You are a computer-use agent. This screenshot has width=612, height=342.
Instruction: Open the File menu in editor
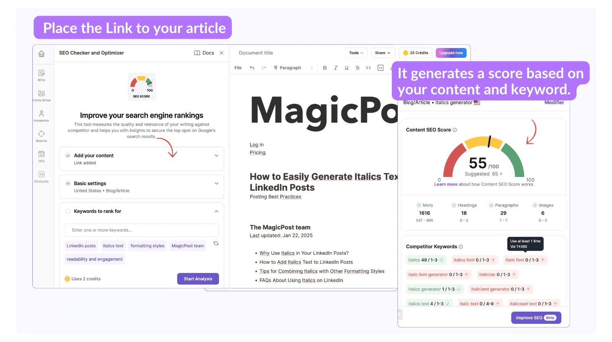(238, 68)
